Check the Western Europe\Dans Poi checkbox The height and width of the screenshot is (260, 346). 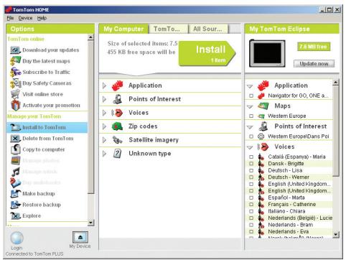pos(251,136)
